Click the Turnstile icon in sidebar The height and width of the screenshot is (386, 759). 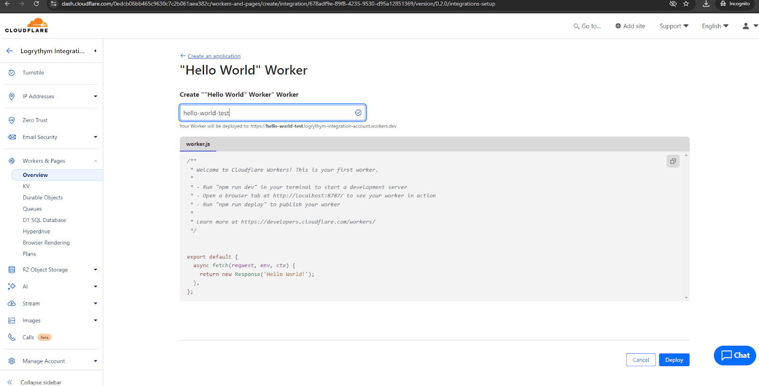point(12,73)
